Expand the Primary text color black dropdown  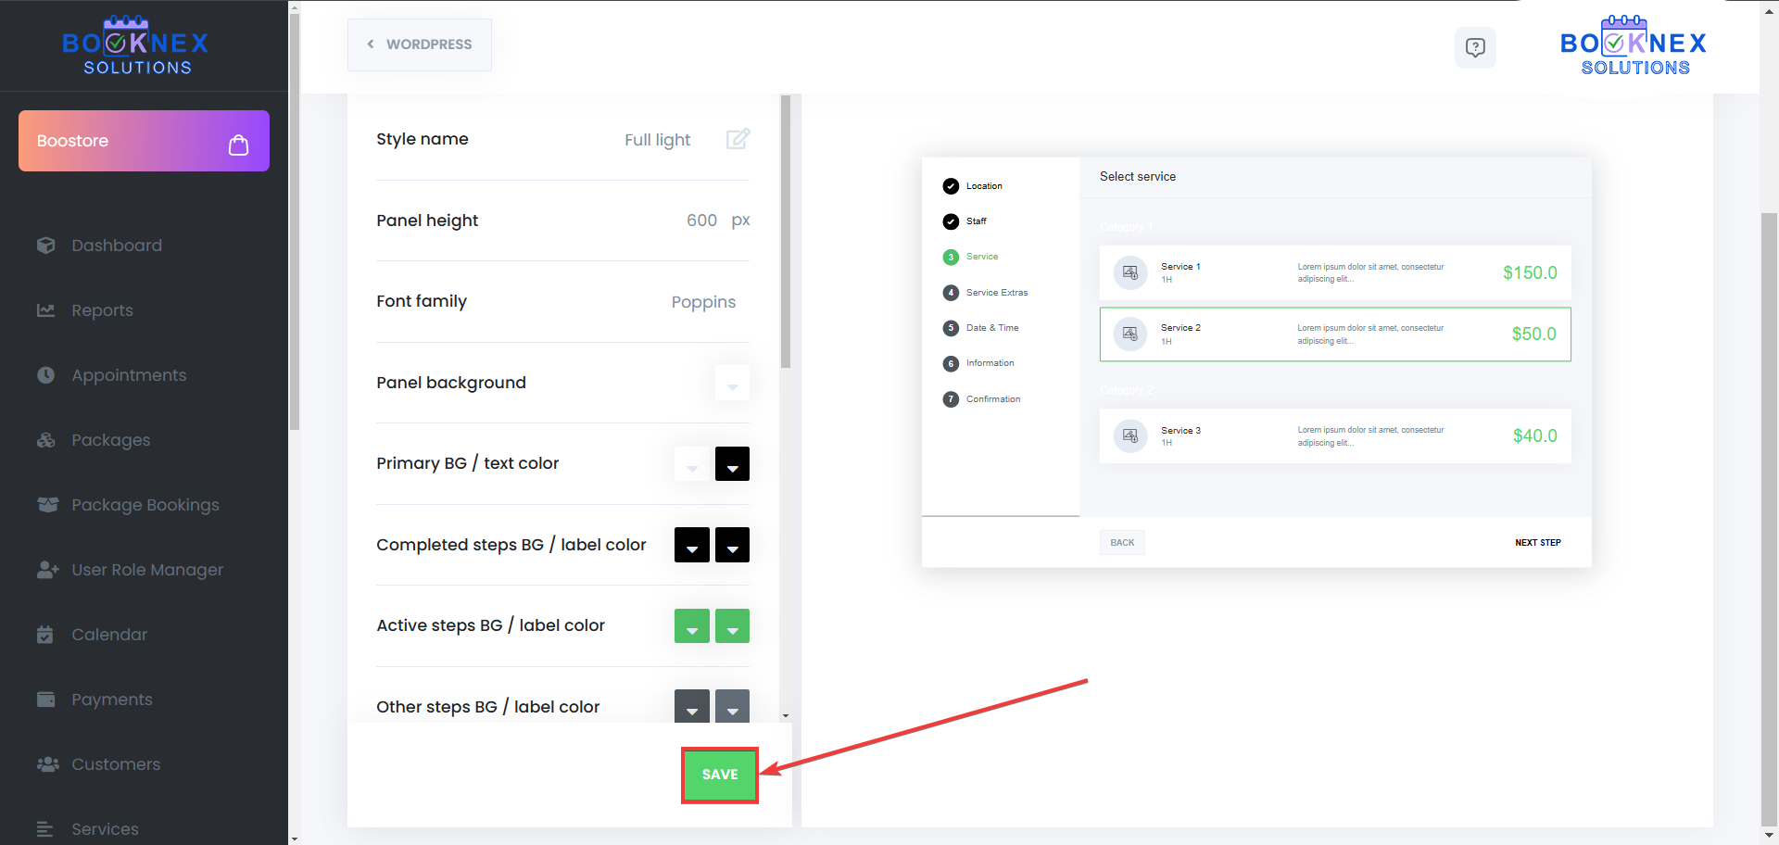pyautogui.click(x=732, y=464)
